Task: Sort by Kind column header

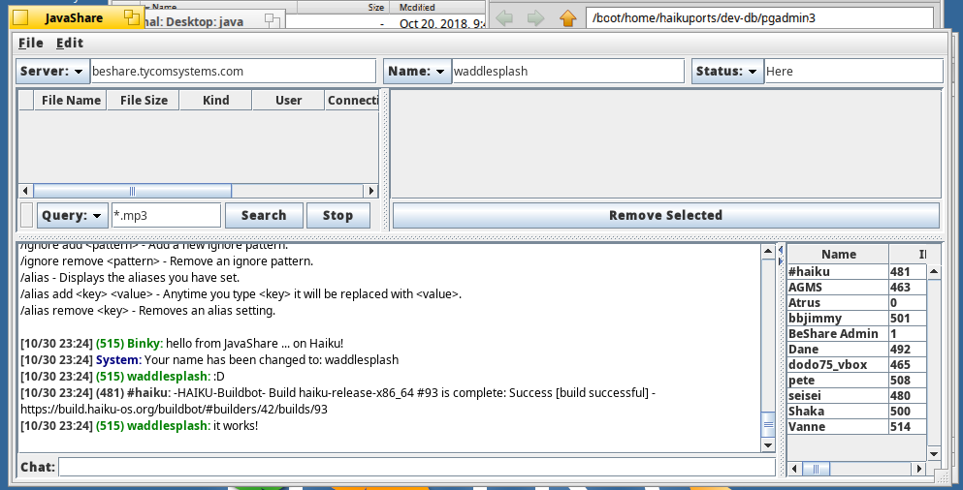Action: click(x=215, y=101)
